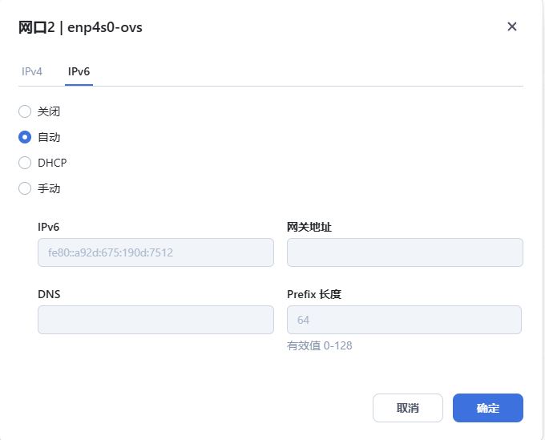Switch to the IPv4 tab
Screen dimensions: 545x440
pyautogui.click(x=32, y=71)
